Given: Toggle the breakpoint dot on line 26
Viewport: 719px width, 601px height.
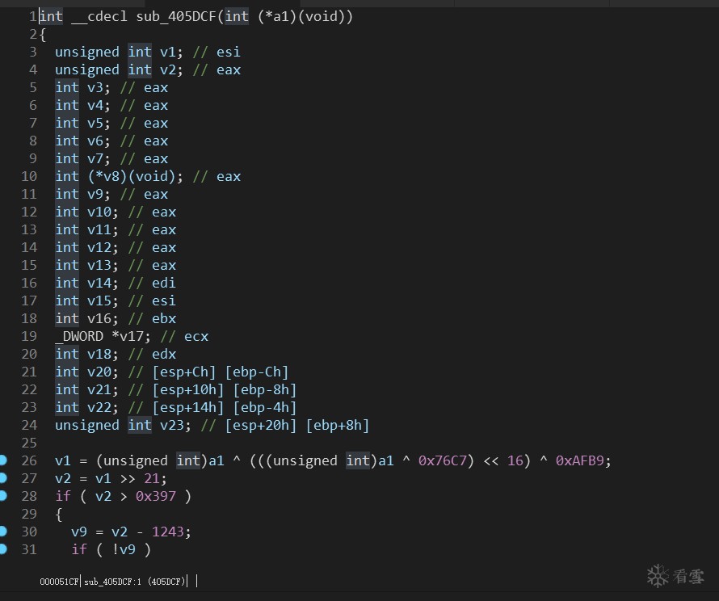Looking at the screenshot, I should tap(3, 460).
